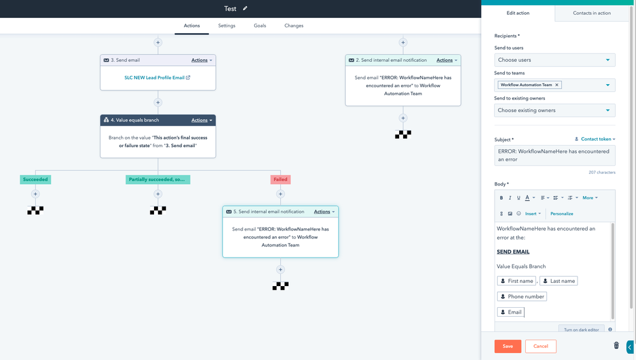636x360 pixels.
Task: Toggle underline formatting in body editor
Action: click(518, 198)
